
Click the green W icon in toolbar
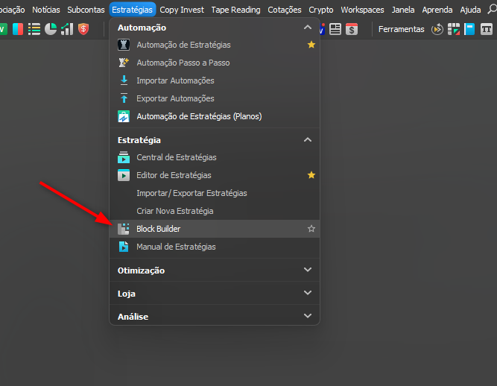point(3,29)
